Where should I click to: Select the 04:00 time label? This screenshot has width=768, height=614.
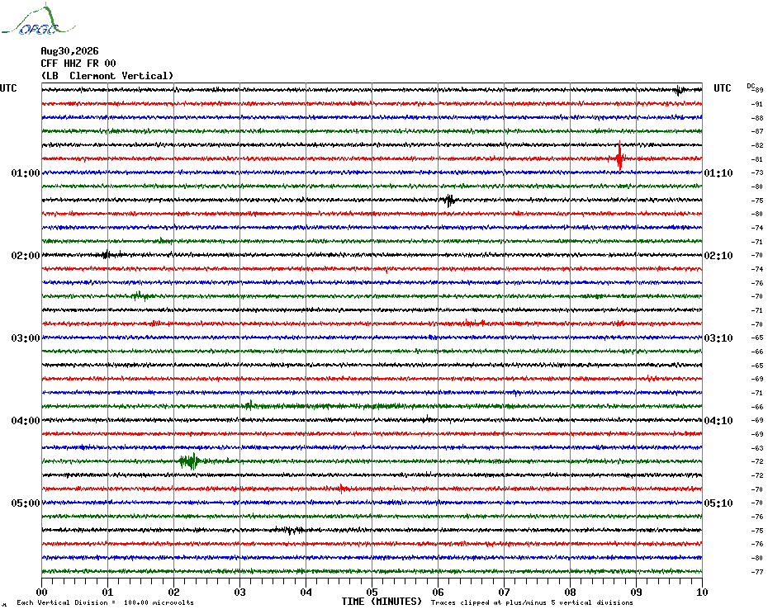click(x=26, y=421)
